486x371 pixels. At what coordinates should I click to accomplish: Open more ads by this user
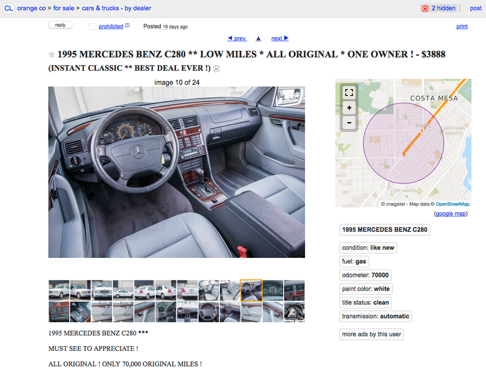click(371, 334)
